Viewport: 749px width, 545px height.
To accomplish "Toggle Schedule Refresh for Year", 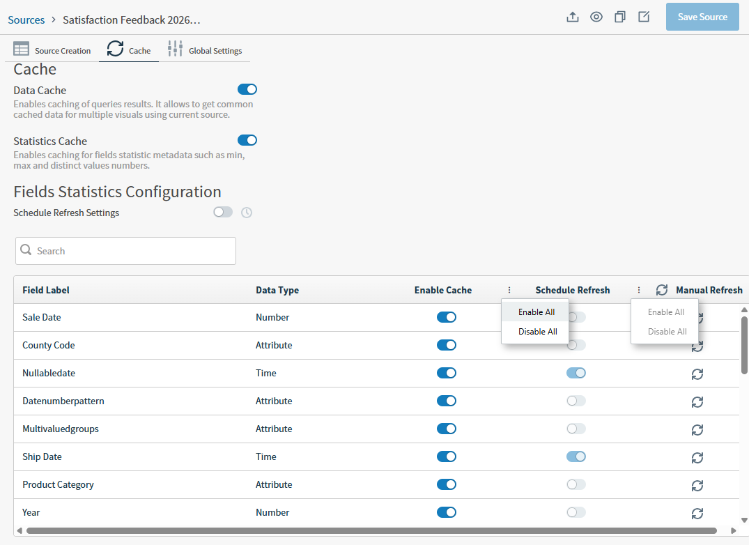I will pos(576,512).
